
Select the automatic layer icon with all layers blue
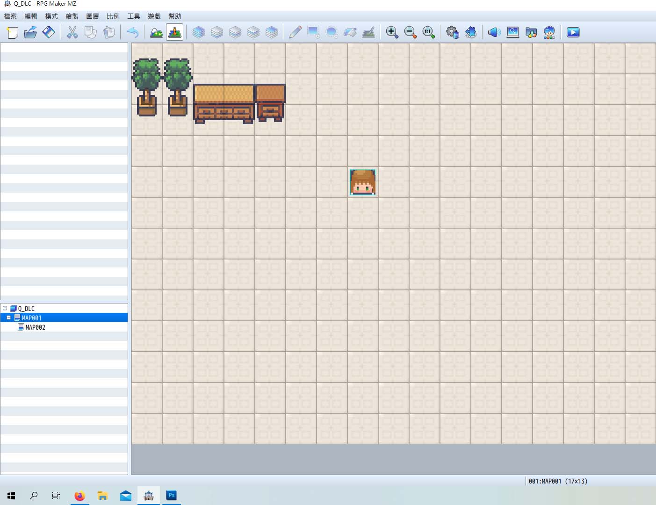coord(198,32)
